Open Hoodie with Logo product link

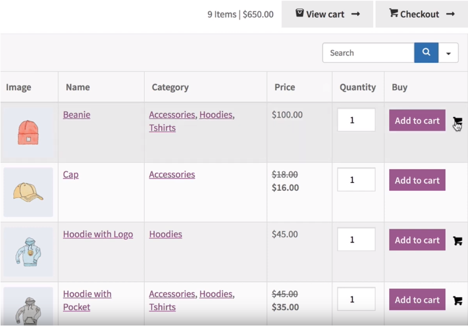coord(98,234)
